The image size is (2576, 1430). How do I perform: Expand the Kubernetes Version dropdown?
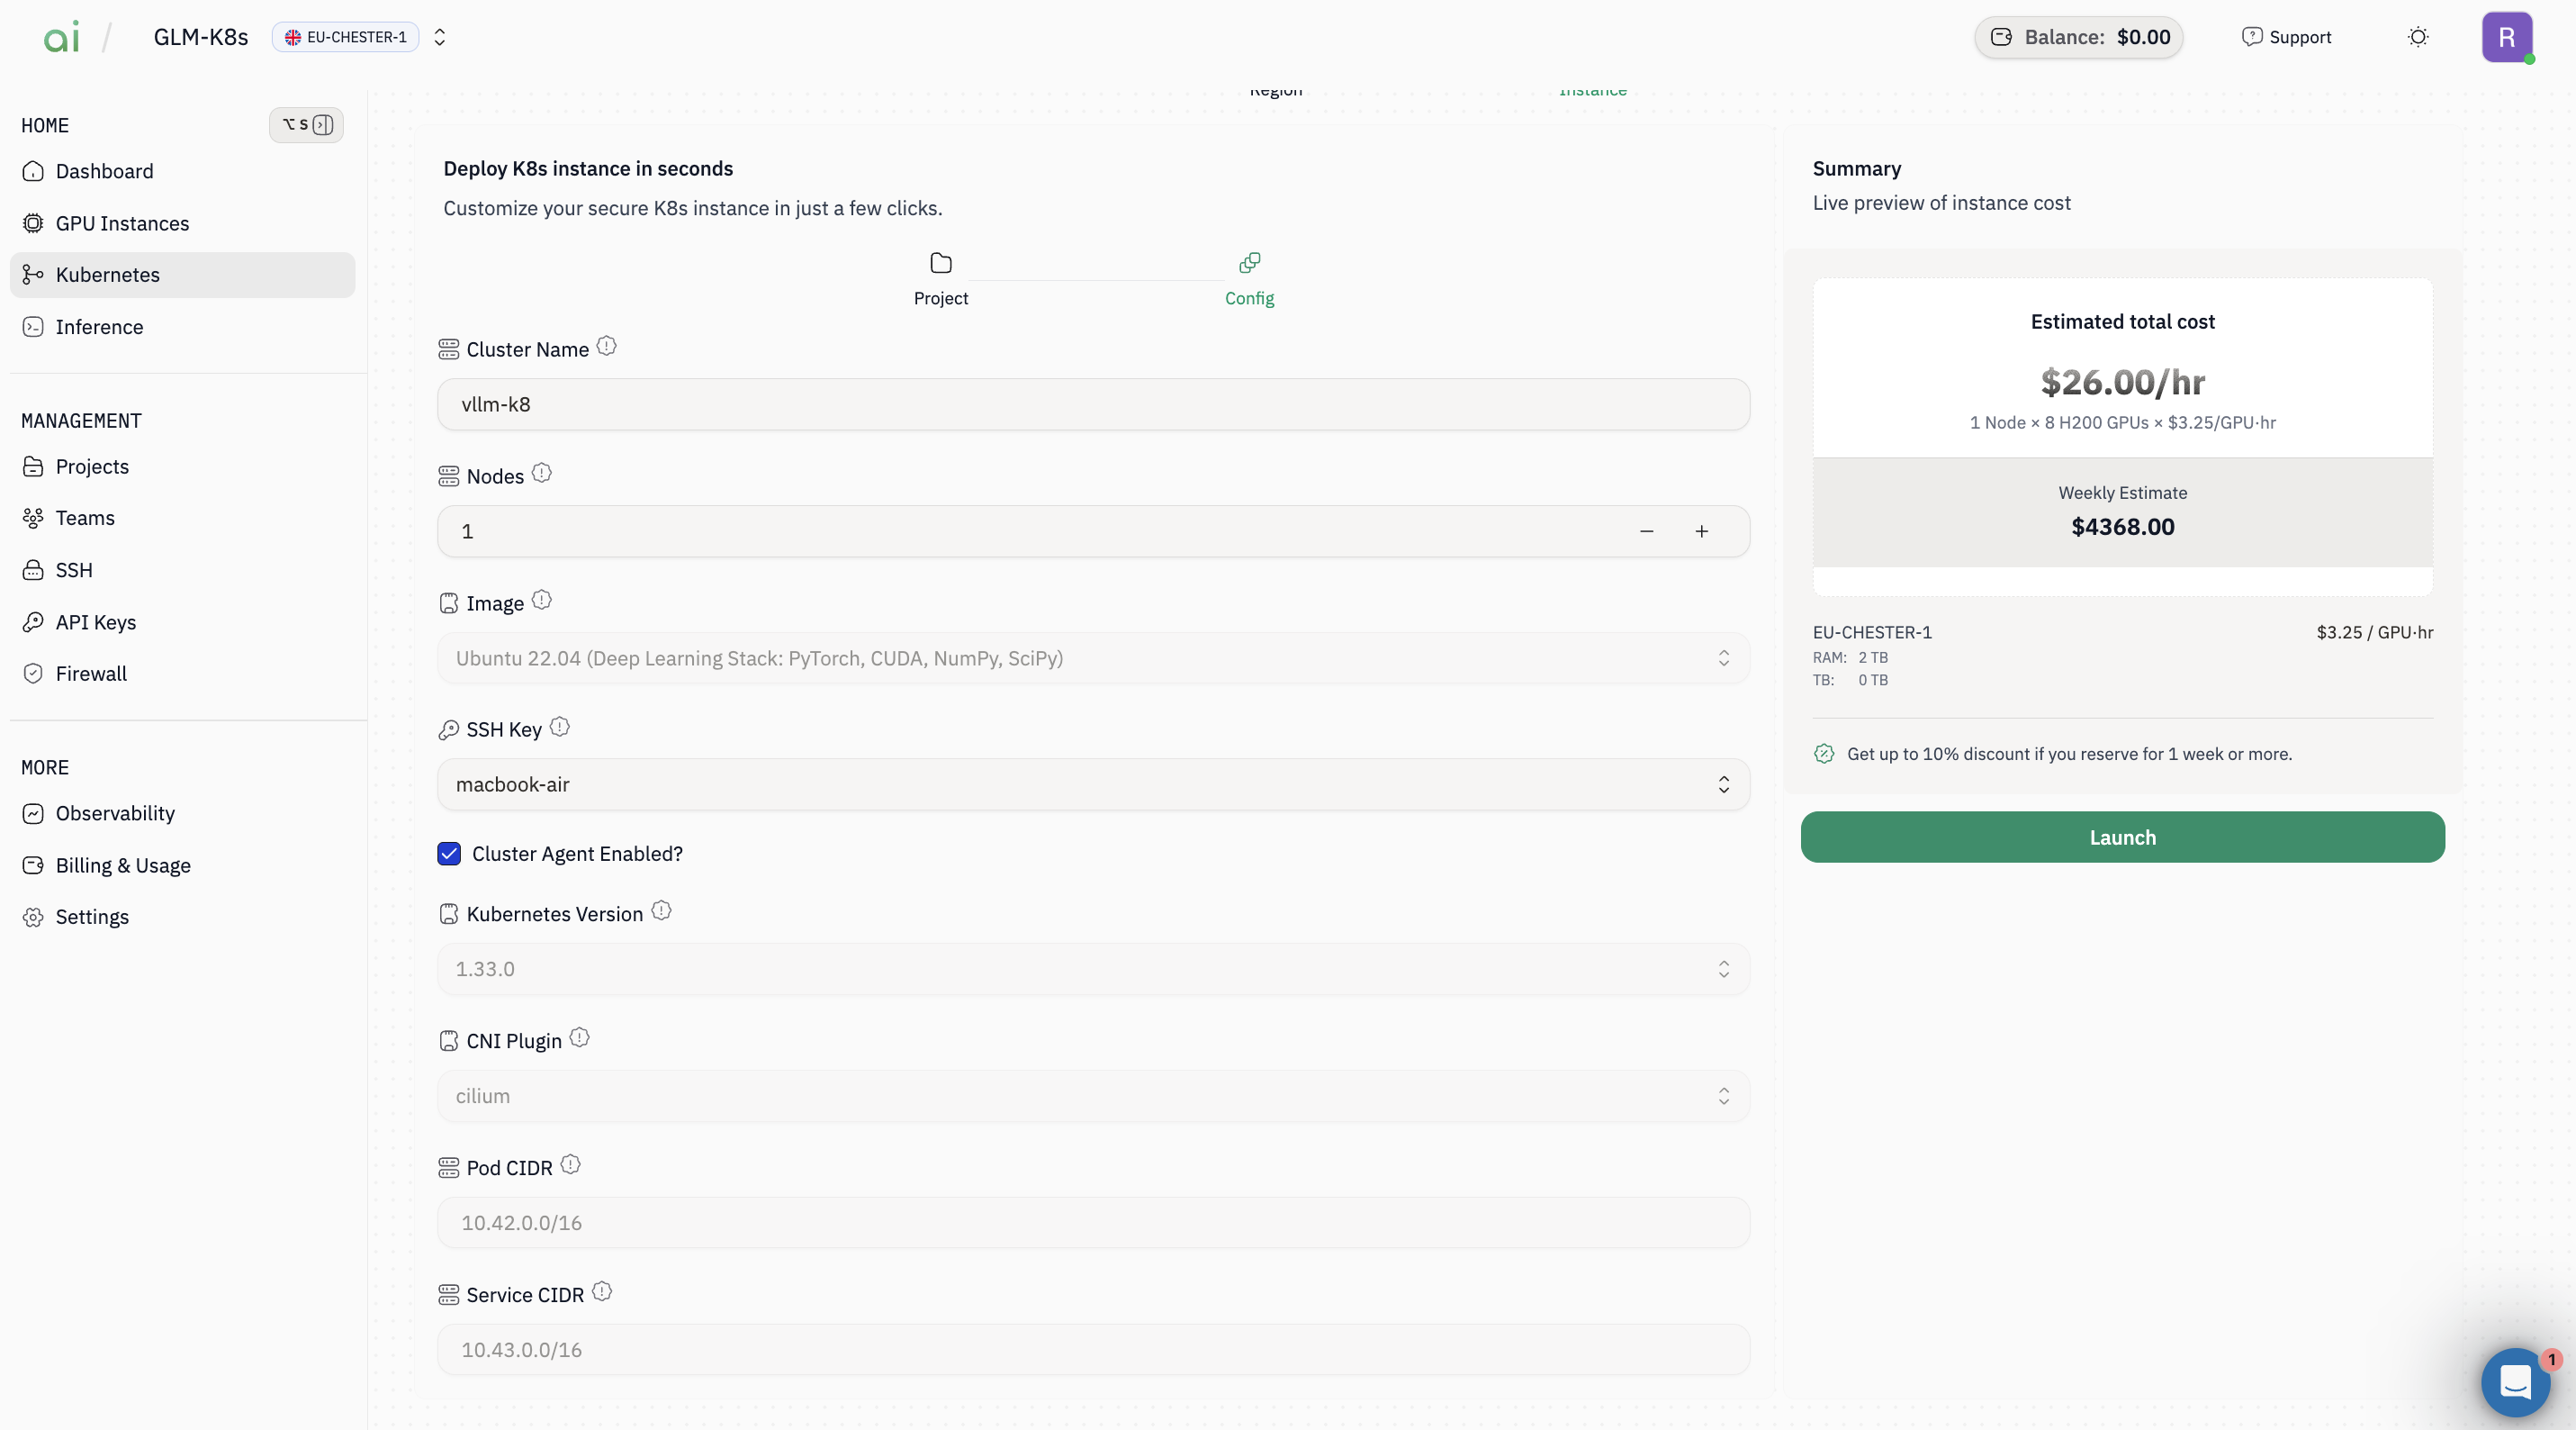(x=1093, y=969)
